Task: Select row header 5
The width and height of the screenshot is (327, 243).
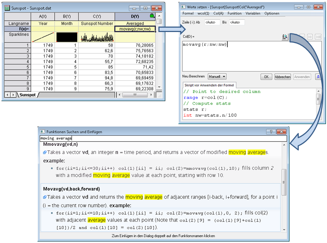Action: (17, 67)
